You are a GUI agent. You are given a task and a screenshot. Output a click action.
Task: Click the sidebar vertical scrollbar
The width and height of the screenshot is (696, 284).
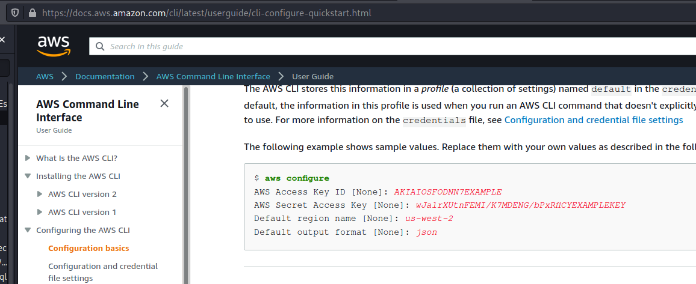pyautogui.click(x=186, y=180)
